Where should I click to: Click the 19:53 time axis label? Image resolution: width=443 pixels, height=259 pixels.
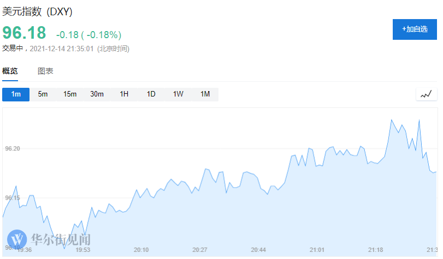coord(83,250)
